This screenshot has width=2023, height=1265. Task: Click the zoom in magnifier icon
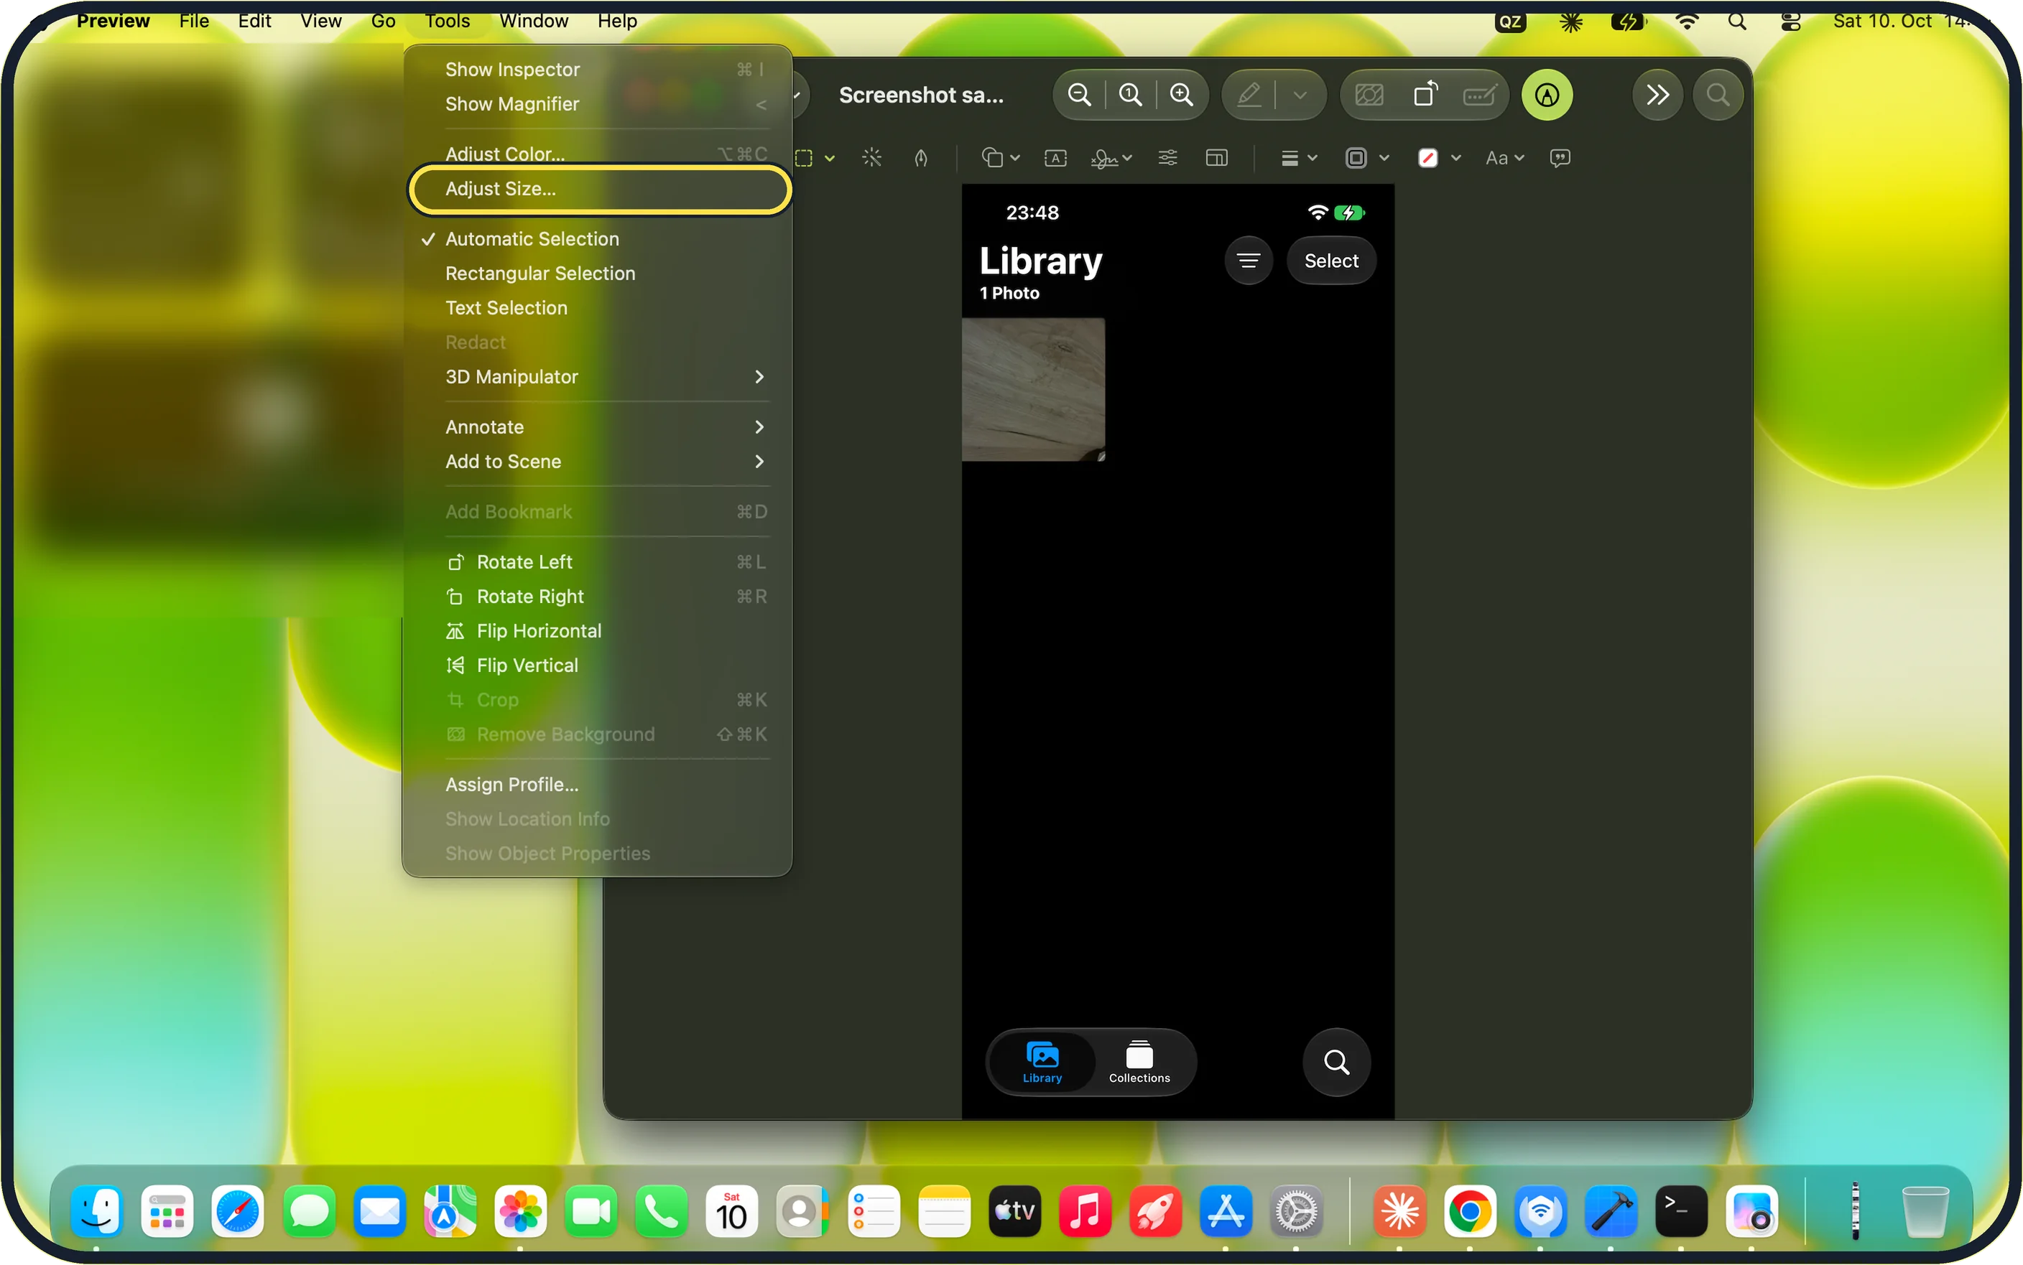1181,95
